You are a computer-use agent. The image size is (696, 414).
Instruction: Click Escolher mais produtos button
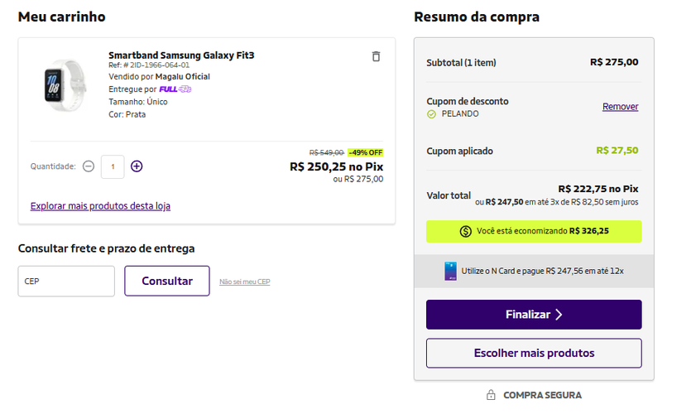click(534, 354)
